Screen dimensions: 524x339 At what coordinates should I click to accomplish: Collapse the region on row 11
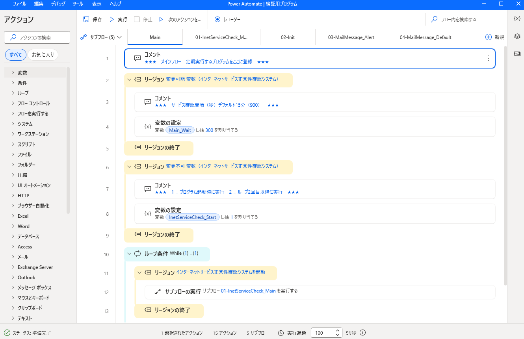[x=139, y=272]
